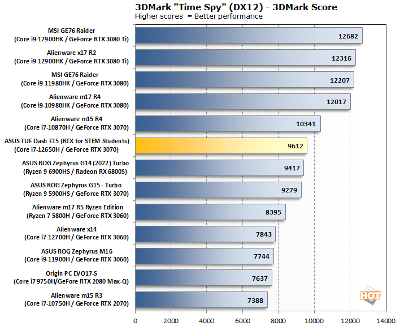Click the "Higher scores = Better performance" subtitle
Image resolution: width=400 pixels, height=326 pixels.
(198, 16)
